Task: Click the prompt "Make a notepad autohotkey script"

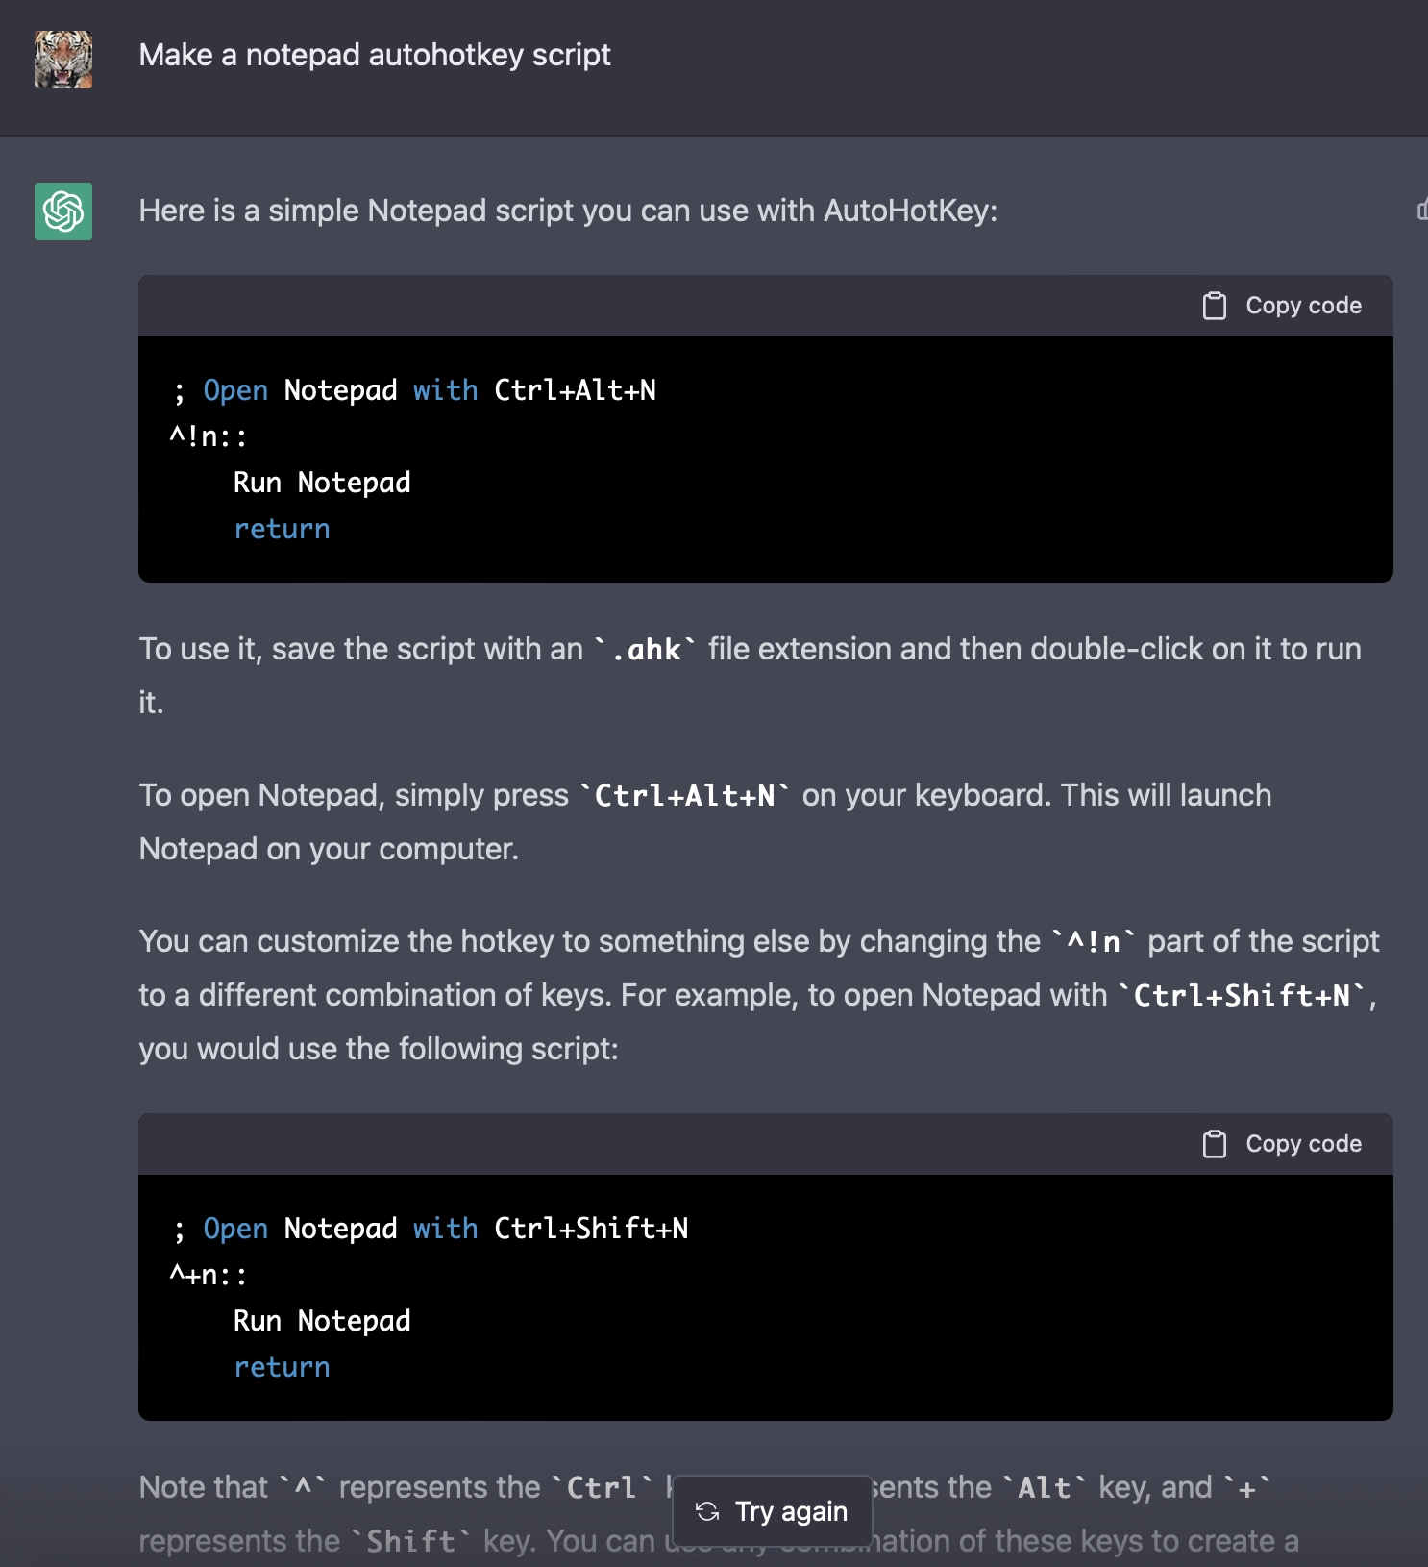Action: tap(375, 56)
